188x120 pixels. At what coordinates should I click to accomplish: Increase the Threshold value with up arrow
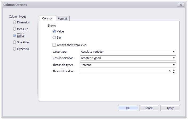(x=174, y=70)
